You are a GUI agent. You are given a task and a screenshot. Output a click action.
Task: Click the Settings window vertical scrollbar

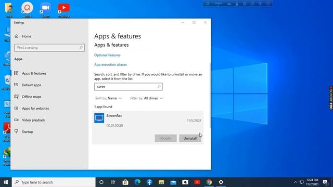[210, 96]
